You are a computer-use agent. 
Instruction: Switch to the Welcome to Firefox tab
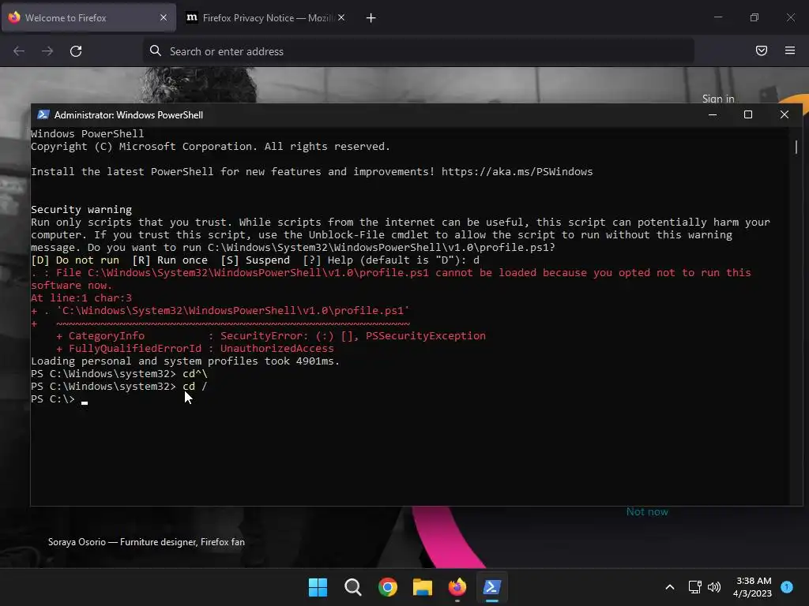[x=88, y=18]
